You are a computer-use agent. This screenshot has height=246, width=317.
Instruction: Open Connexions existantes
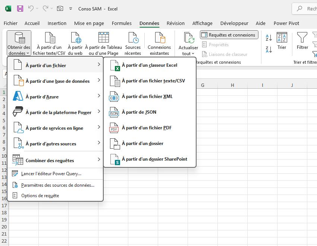[159, 43]
